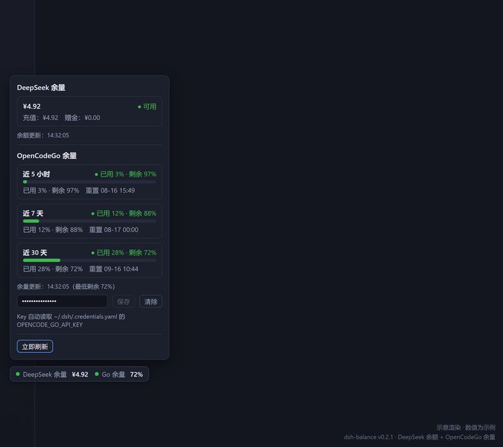Screen dimensions: 503x447
Task: Click the ¥4.92 balance amount in DeepSeek card
Action: (x=32, y=106)
